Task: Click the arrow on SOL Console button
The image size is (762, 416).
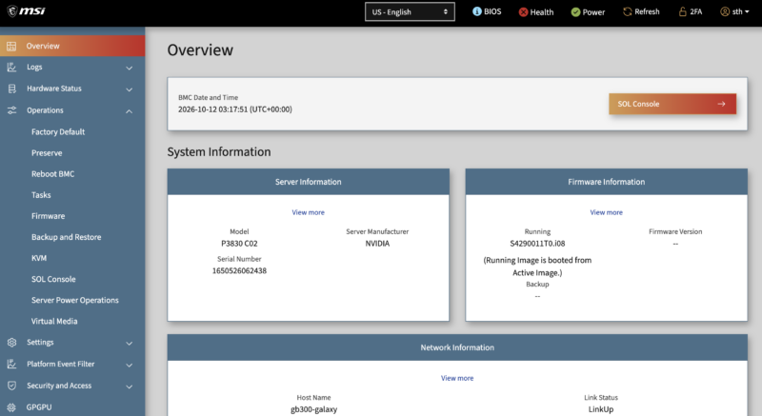Action: (721, 104)
